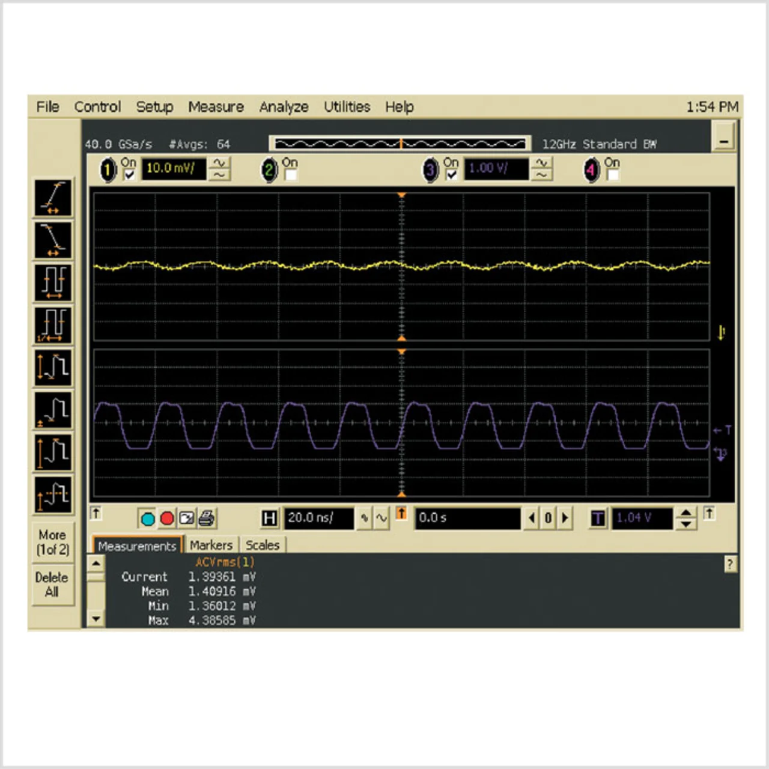
Task: Click the cyan Run acquisition button
Action: 147,518
